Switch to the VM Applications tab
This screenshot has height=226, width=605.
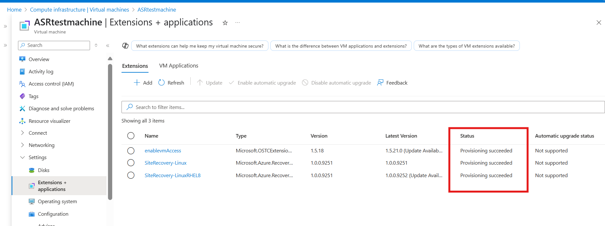[179, 66]
